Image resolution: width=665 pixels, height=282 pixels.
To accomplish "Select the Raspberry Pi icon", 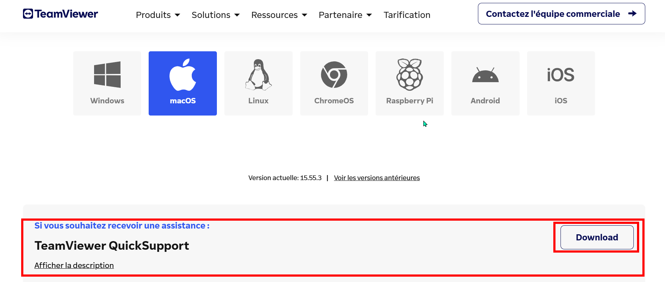I will point(410,75).
